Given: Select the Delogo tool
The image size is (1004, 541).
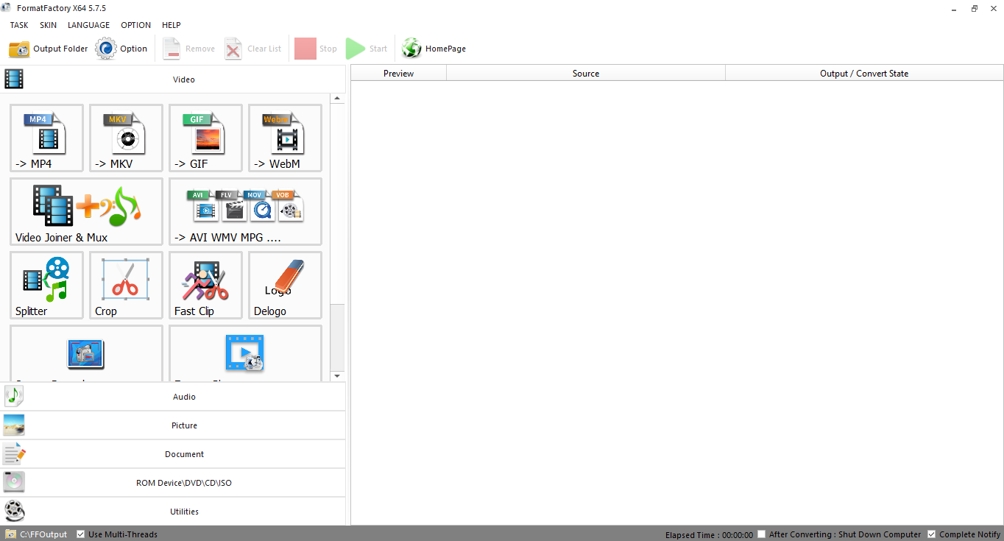Looking at the screenshot, I should pos(286,286).
